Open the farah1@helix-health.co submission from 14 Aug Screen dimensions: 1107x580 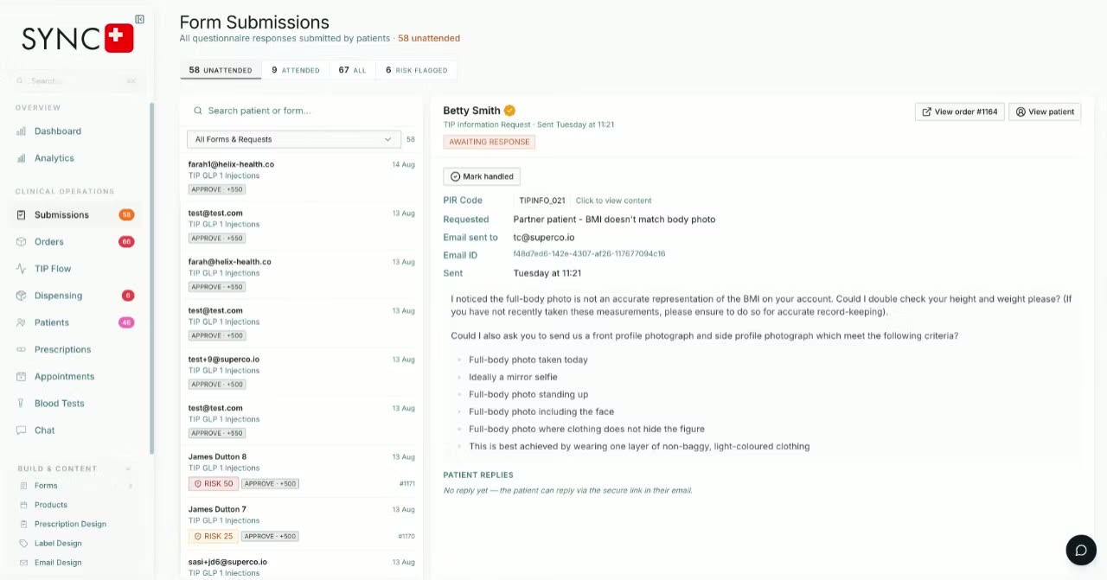(x=301, y=176)
